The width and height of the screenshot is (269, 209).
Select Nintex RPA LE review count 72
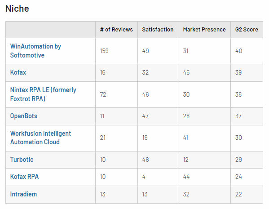point(103,94)
